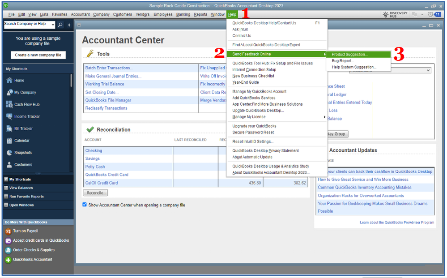Screen dimensions: 447x278
Task: Click the My Shortcuts scrollbar
Action: [71, 81]
